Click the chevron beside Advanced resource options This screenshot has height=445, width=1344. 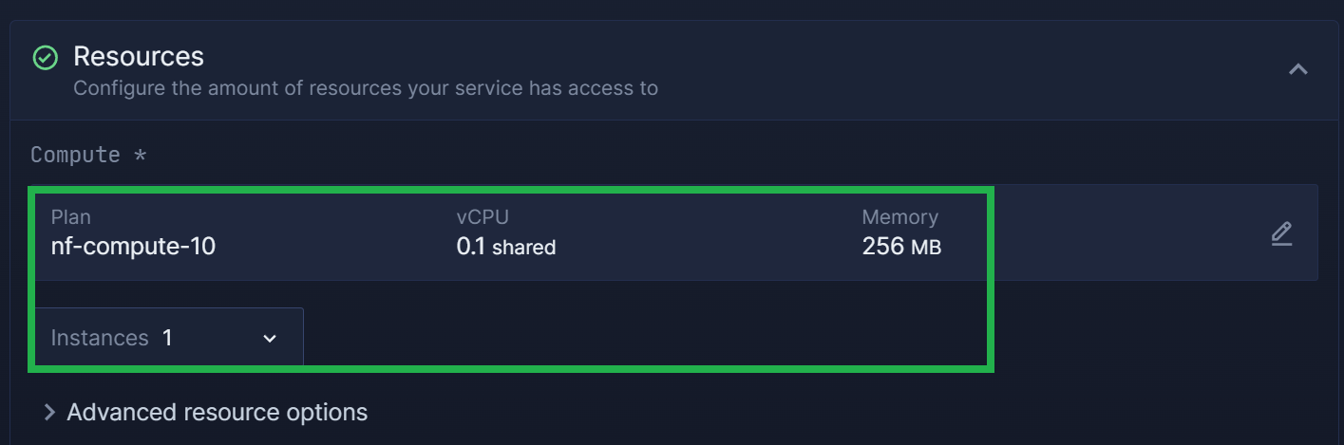coord(49,413)
